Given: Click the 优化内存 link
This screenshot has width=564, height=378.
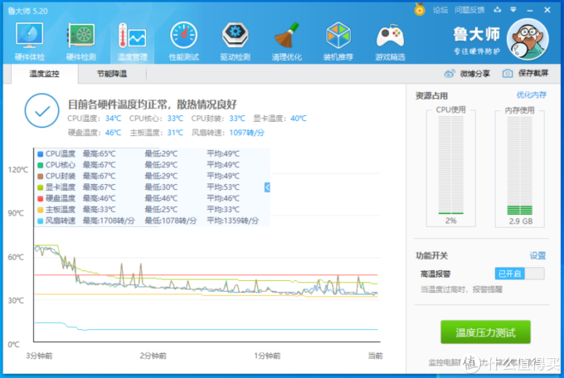Looking at the screenshot, I should click(x=532, y=95).
